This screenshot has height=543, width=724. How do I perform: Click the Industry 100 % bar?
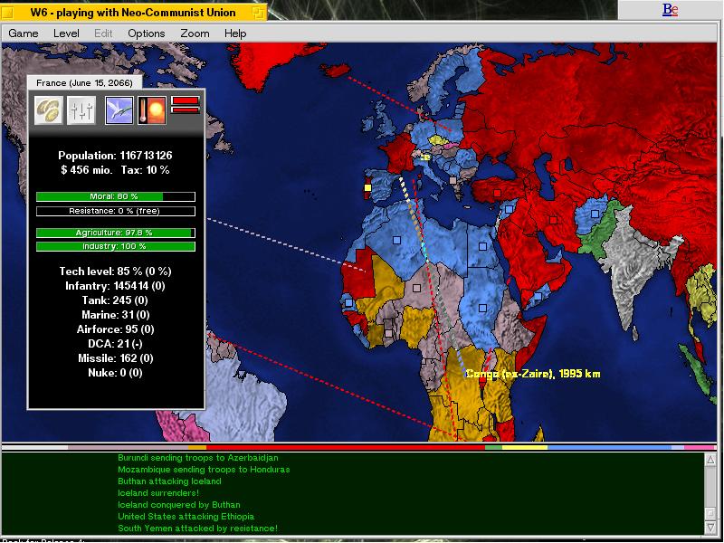pyautogui.click(x=116, y=246)
